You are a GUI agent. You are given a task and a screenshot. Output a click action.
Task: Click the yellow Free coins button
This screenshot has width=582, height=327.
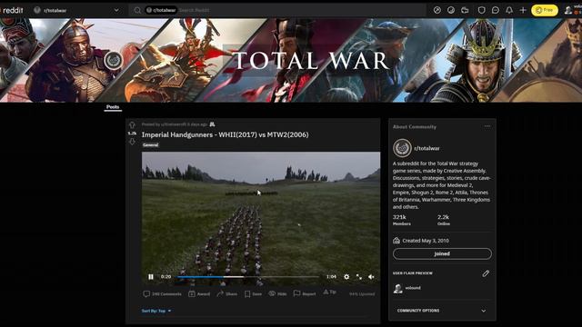coord(545,10)
